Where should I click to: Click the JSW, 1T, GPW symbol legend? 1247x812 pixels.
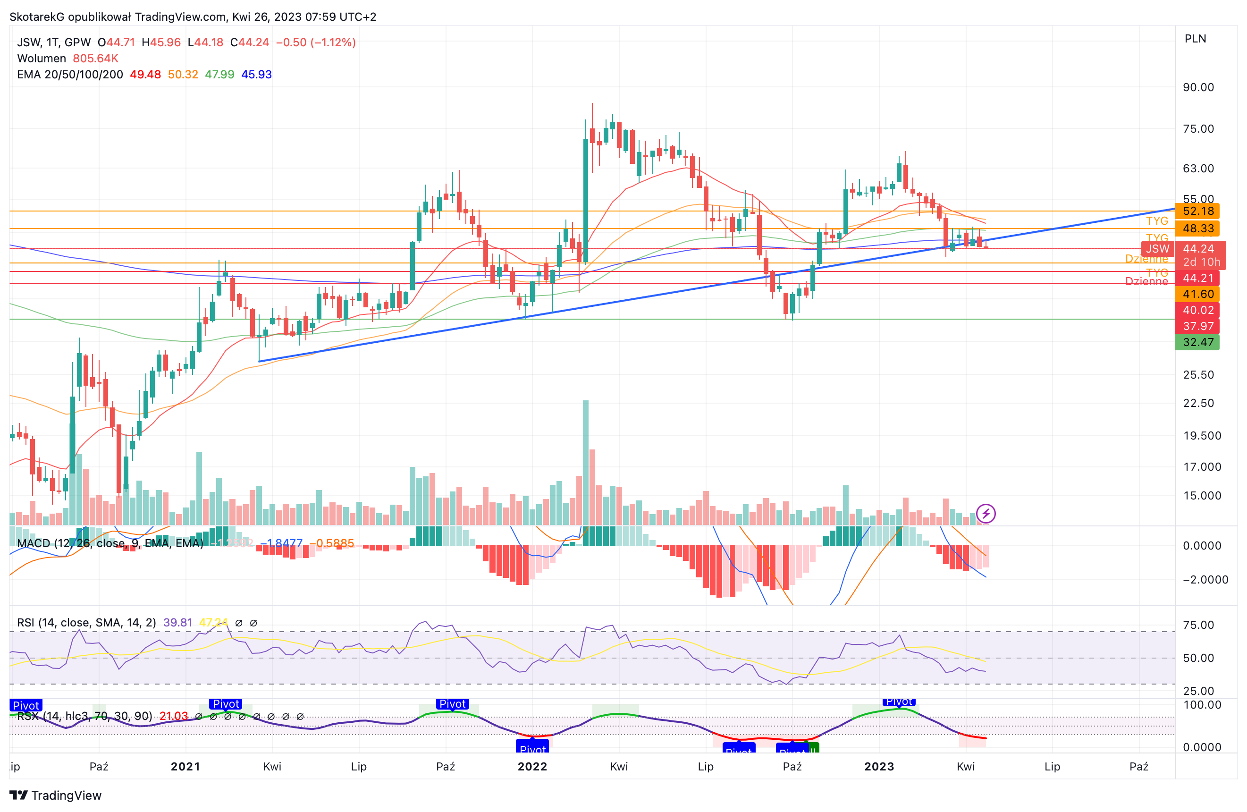tap(54, 42)
